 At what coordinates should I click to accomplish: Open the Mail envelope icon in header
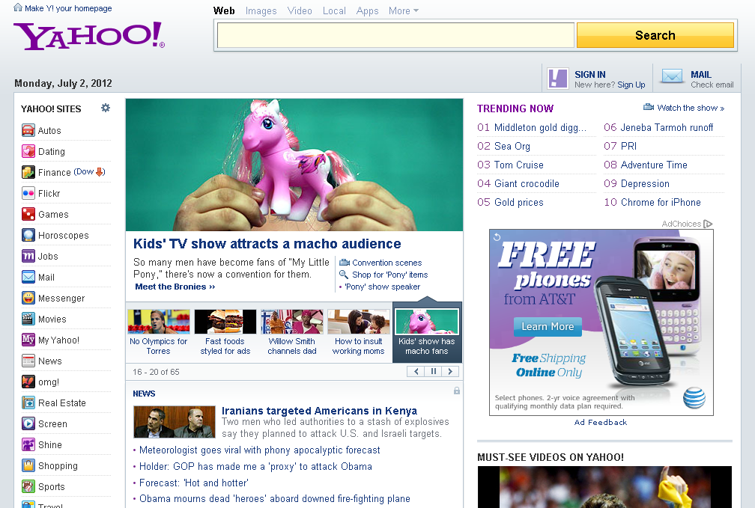(672, 77)
